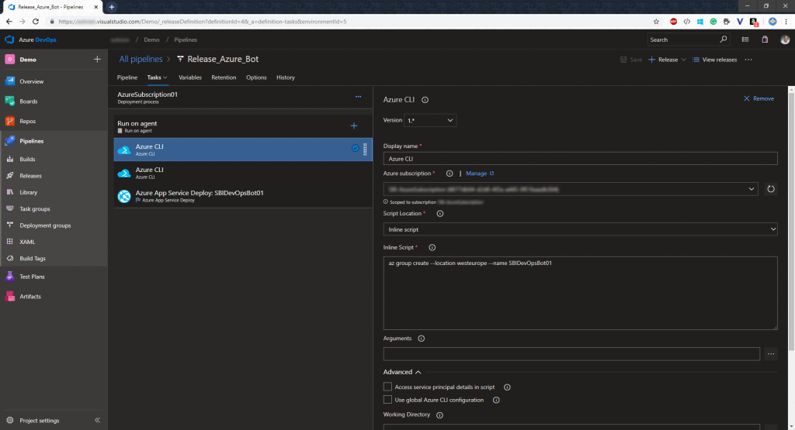This screenshot has width=795, height=430.
Task: Open Boards in the sidebar
Action: pos(29,101)
